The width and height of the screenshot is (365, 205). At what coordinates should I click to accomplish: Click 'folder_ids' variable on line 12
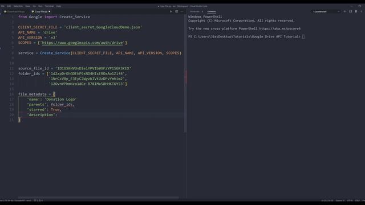29,73
